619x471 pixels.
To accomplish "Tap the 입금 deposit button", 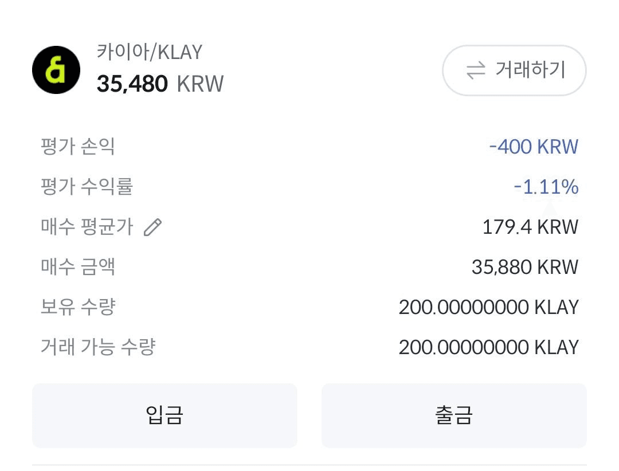I will (x=164, y=415).
